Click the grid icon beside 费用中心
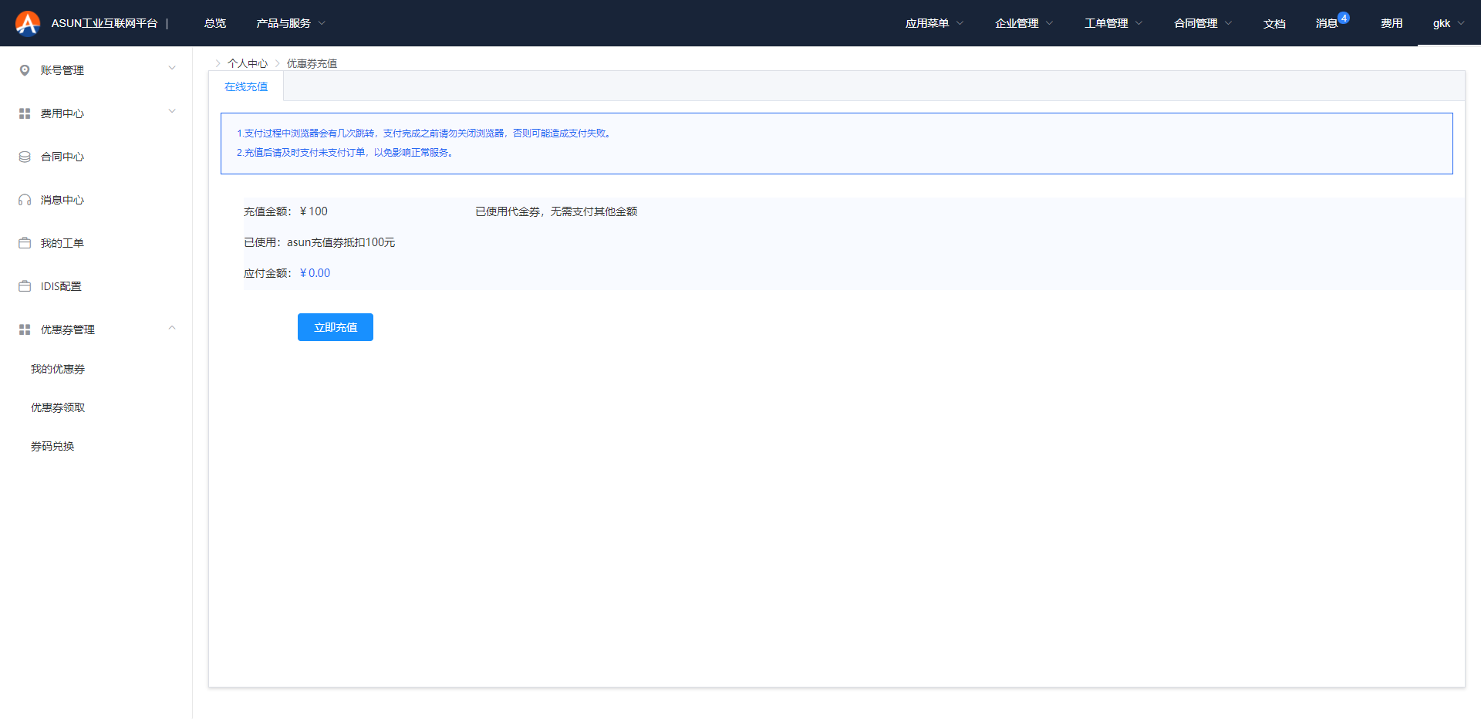The width and height of the screenshot is (1481, 723). tap(25, 113)
